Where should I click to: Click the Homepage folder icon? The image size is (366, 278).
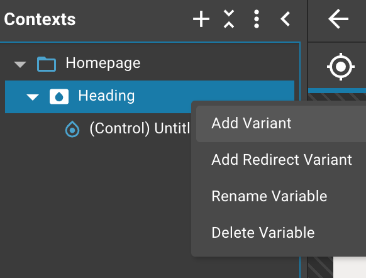tap(47, 64)
